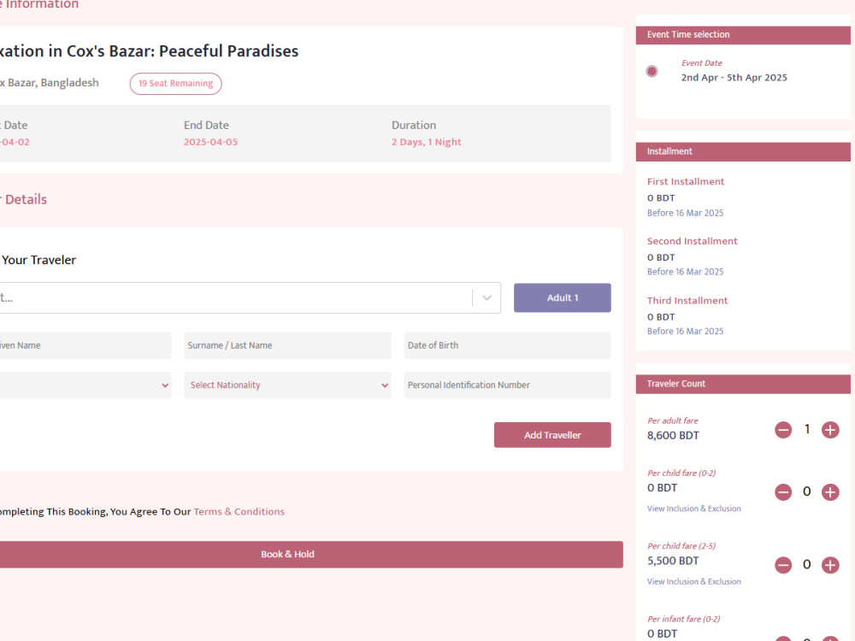Click the End Date value 2025-04-05
855x641 pixels.
210,142
